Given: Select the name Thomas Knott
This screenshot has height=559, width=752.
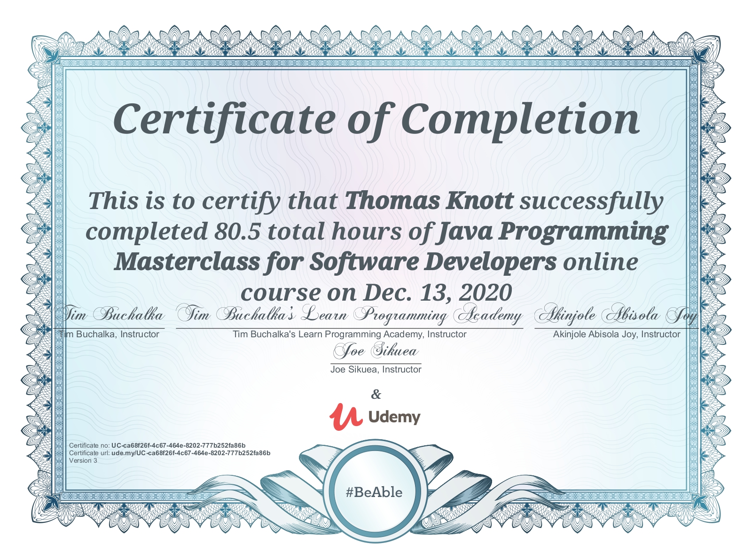Looking at the screenshot, I should point(429,201).
